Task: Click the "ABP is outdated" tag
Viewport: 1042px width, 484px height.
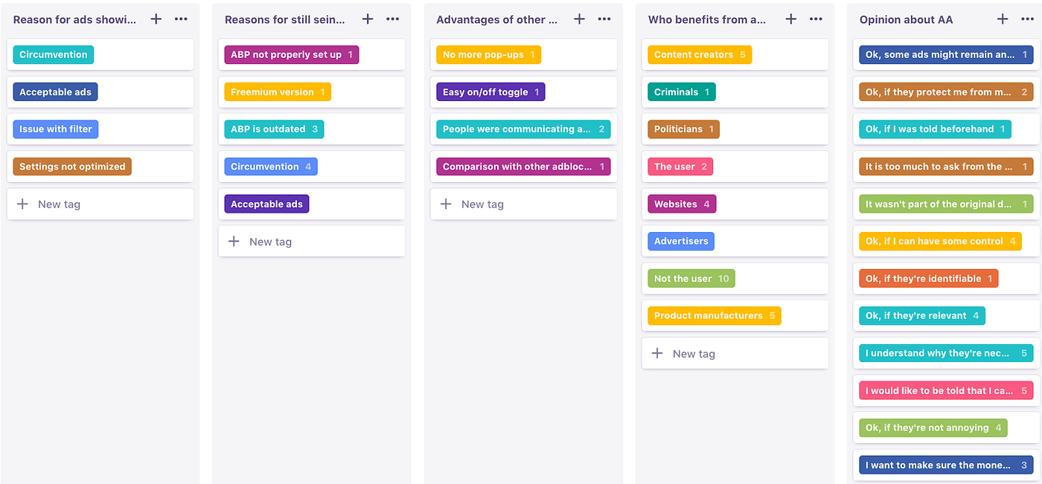Action: pyautogui.click(x=274, y=129)
